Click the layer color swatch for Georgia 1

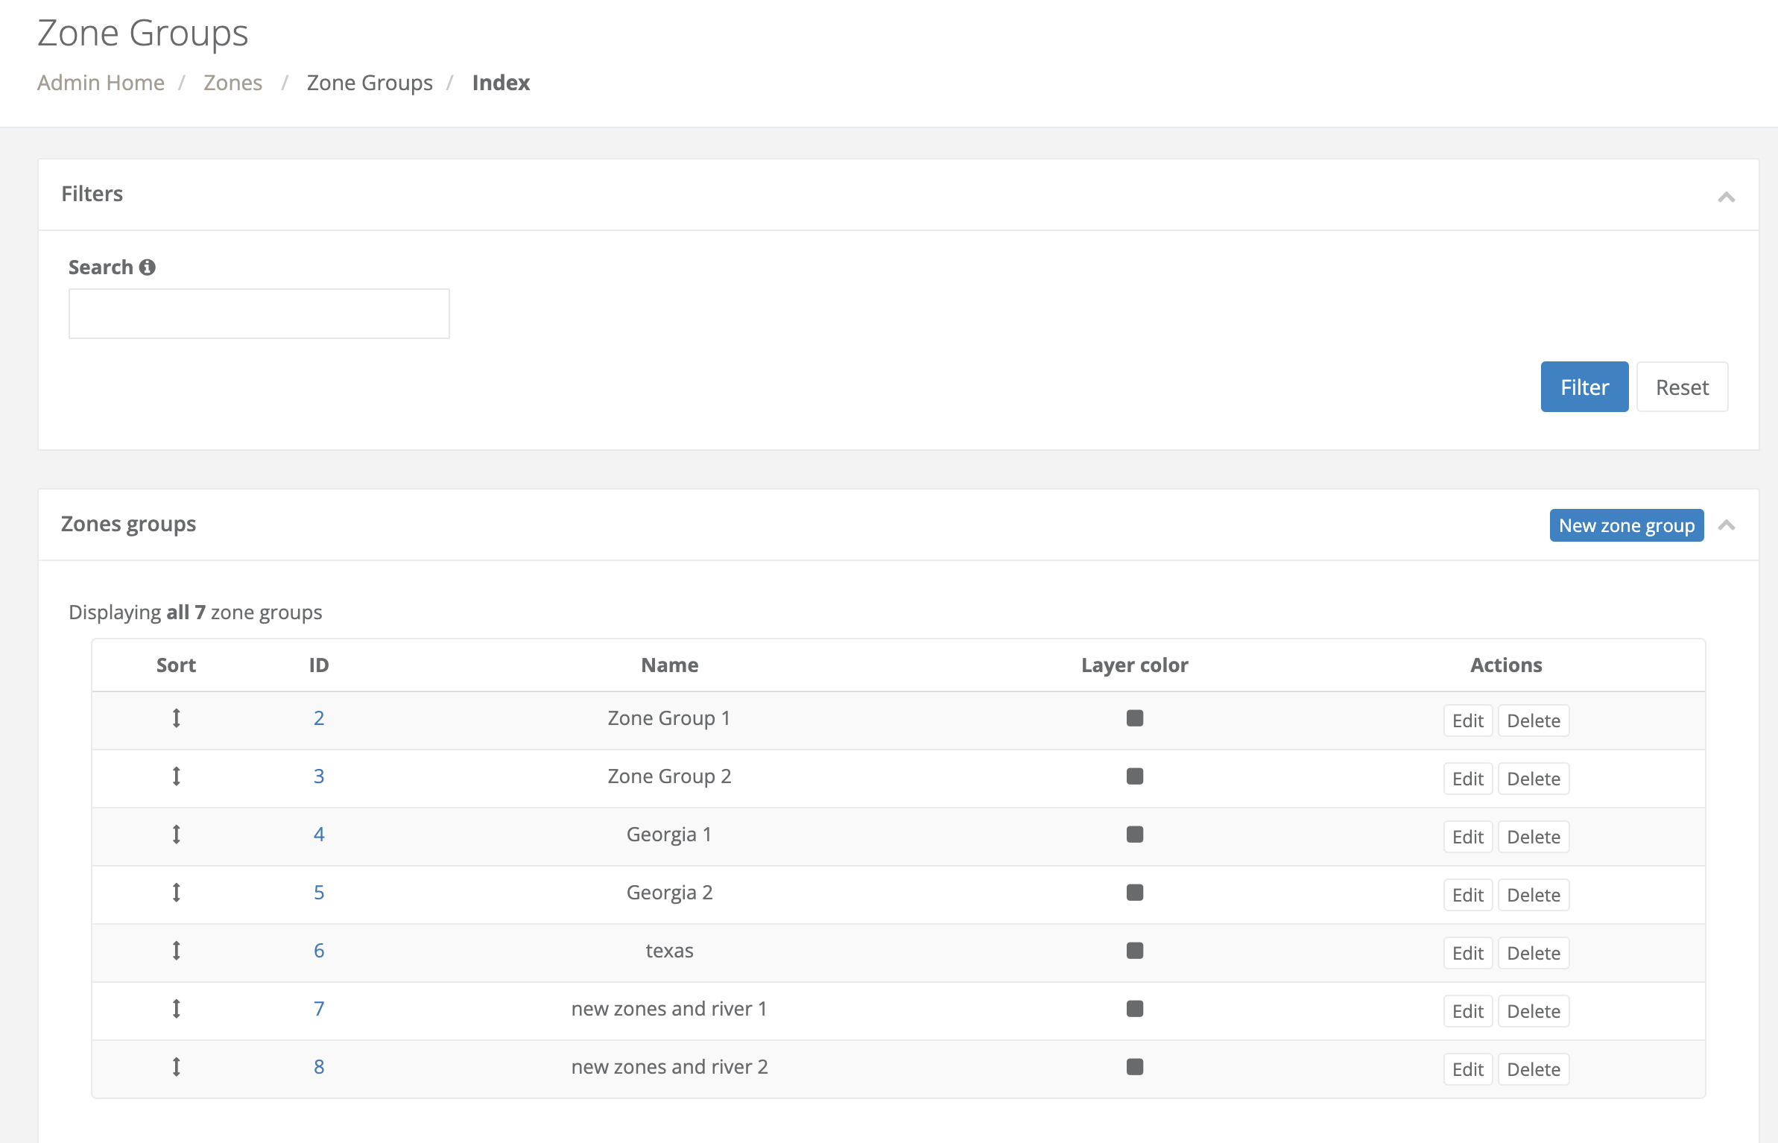click(1134, 835)
